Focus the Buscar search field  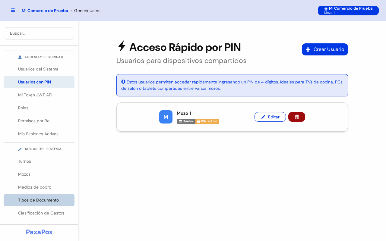click(x=39, y=33)
